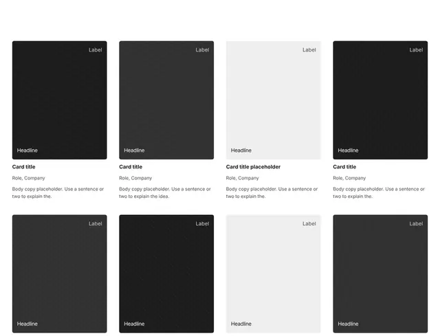This screenshot has height=336, width=440.
Task: Click body copy under rightmost top-row card
Action: (x=379, y=192)
